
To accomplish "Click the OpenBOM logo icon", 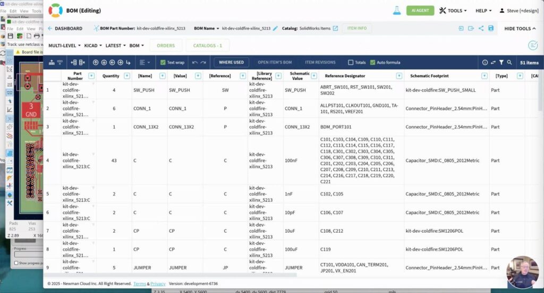I will coord(55,11).
